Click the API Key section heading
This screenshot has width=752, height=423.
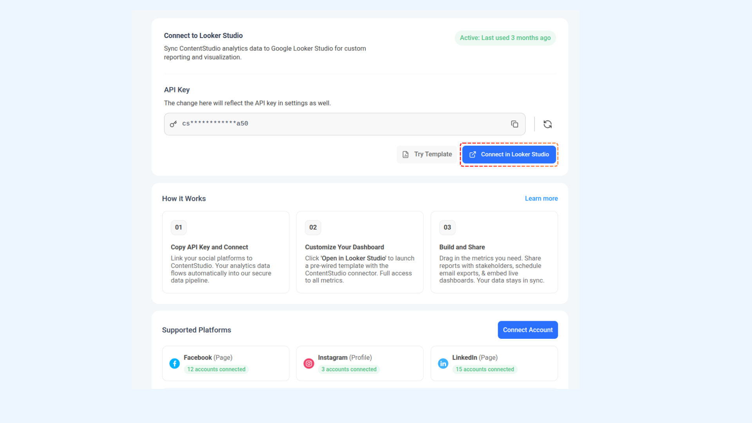point(177,90)
